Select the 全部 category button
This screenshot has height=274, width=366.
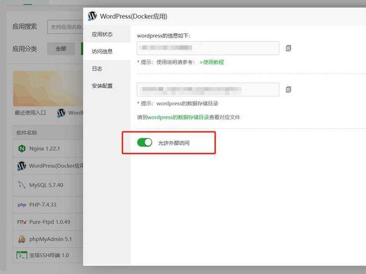pos(61,49)
